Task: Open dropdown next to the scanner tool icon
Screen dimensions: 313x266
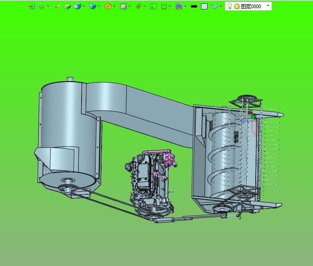Action: 48,7
